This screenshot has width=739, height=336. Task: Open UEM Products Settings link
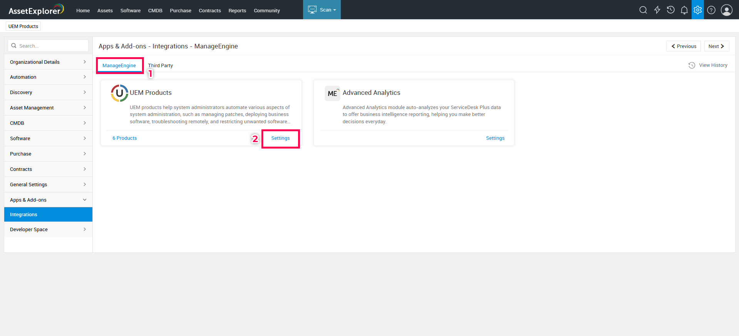(280, 138)
